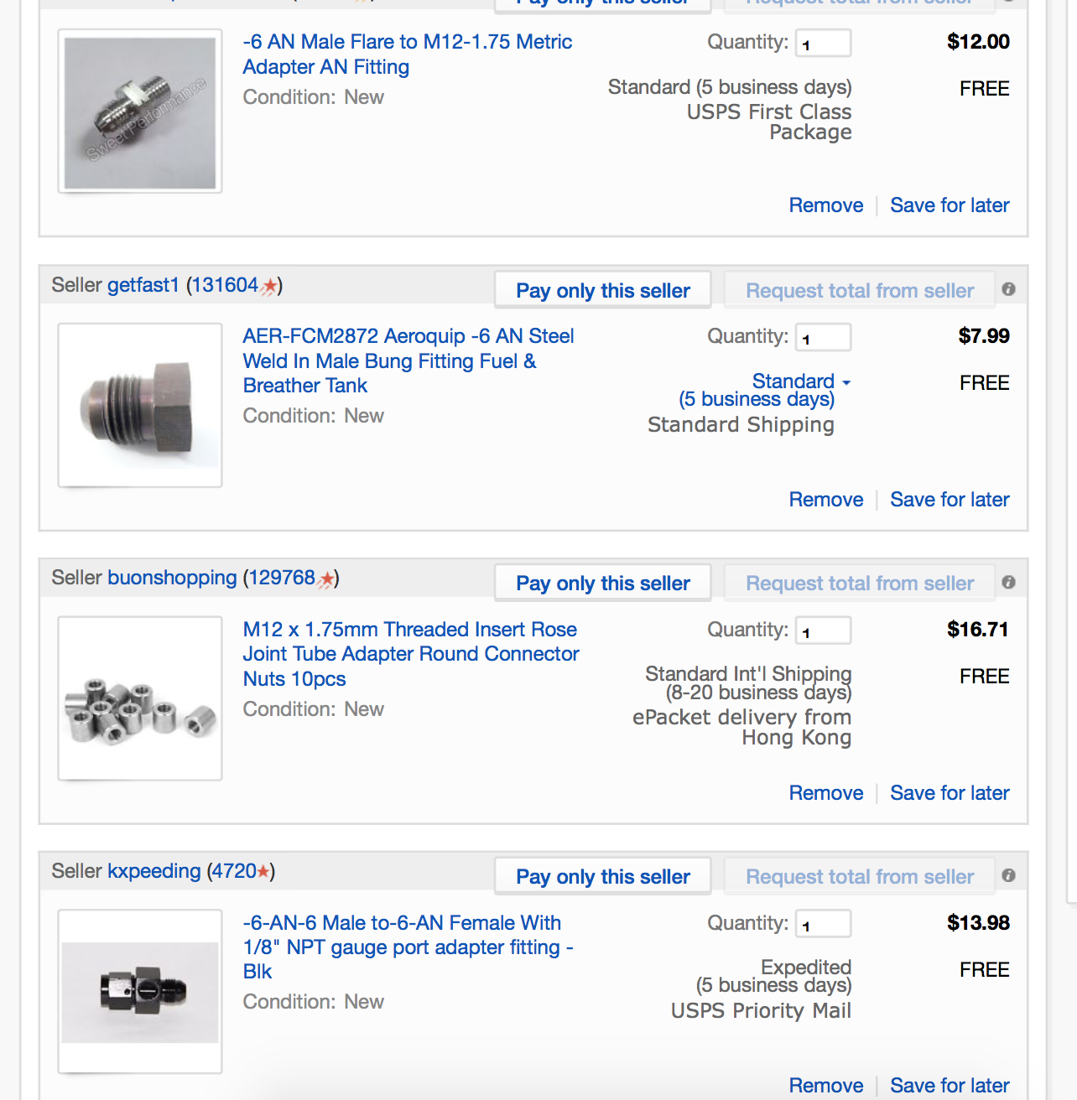Screen dimensions: 1077x1100
Task: Save the M12 threaded insert nuts for later
Action: pyautogui.click(x=950, y=793)
